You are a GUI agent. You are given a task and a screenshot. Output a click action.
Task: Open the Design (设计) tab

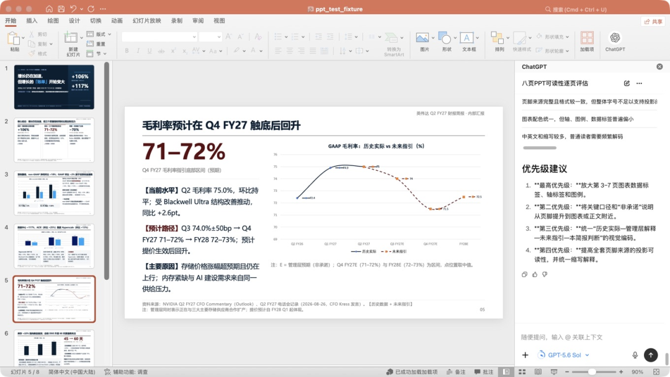[x=74, y=21]
